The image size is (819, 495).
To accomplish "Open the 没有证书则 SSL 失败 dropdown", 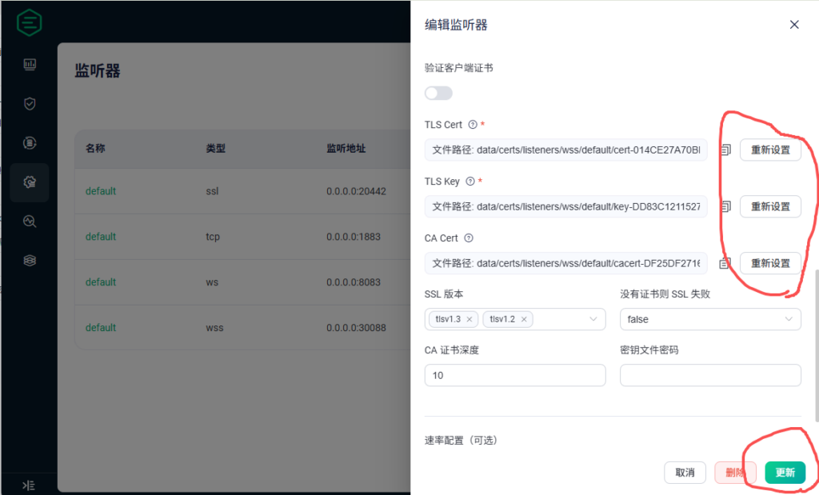I will [x=710, y=319].
